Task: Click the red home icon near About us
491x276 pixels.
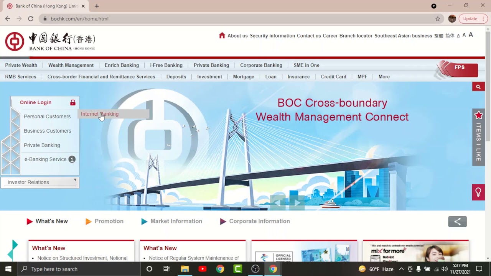Action: (x=222, y=35)
